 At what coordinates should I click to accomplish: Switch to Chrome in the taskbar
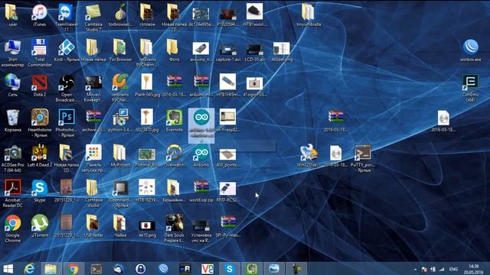73,269
